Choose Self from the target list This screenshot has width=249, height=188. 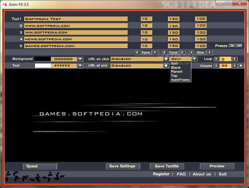174,64
